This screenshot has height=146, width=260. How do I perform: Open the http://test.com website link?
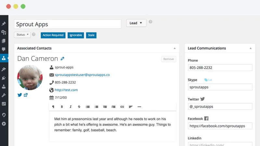point(66,90)
